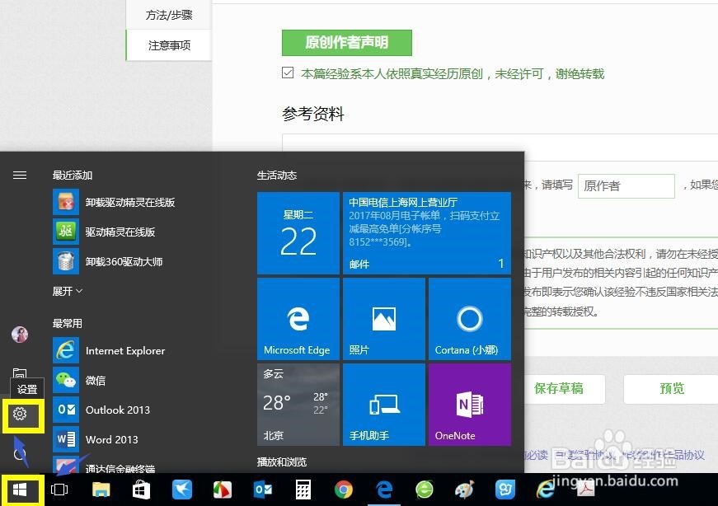Uncheck the 本篇经验系本人依照真实经历原创 checkbox
This screenshot has height=506, width=718.
[286, 73]
